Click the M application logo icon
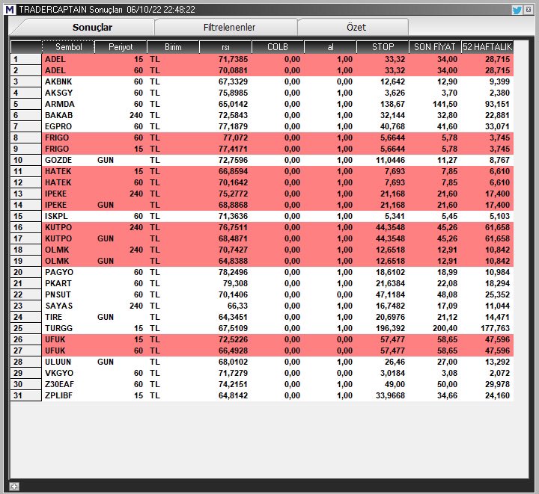Image resolution: width=539 pixels, height=494 pixels. [10, 10]
